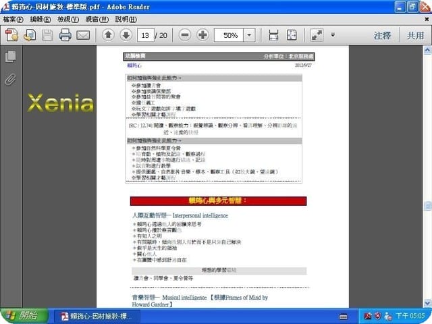Open the 共用 share pane
The width and height of the screenshot is (432, 324).
[416, 35]
